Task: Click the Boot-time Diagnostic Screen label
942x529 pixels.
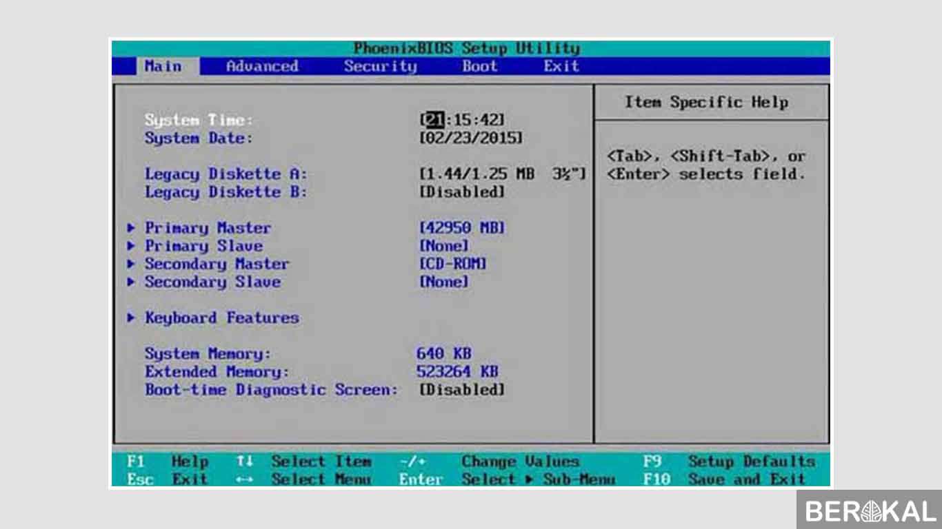Action: tap(271, 390)
